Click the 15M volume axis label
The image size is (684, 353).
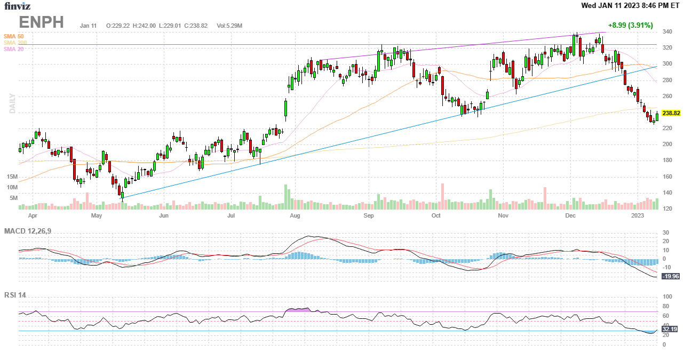coord(13,176)
